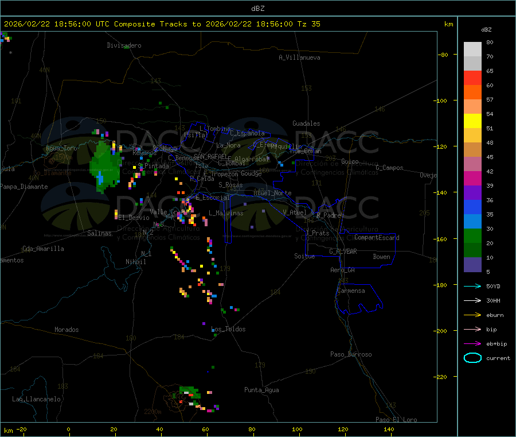The image size is (516, 437).
Task: Click the Agua_Toro map label
Action: [x=61, y=148]
